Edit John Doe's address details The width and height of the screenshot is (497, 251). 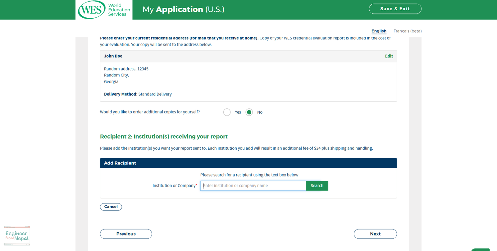pyautogui.click(x=389, y=56)
